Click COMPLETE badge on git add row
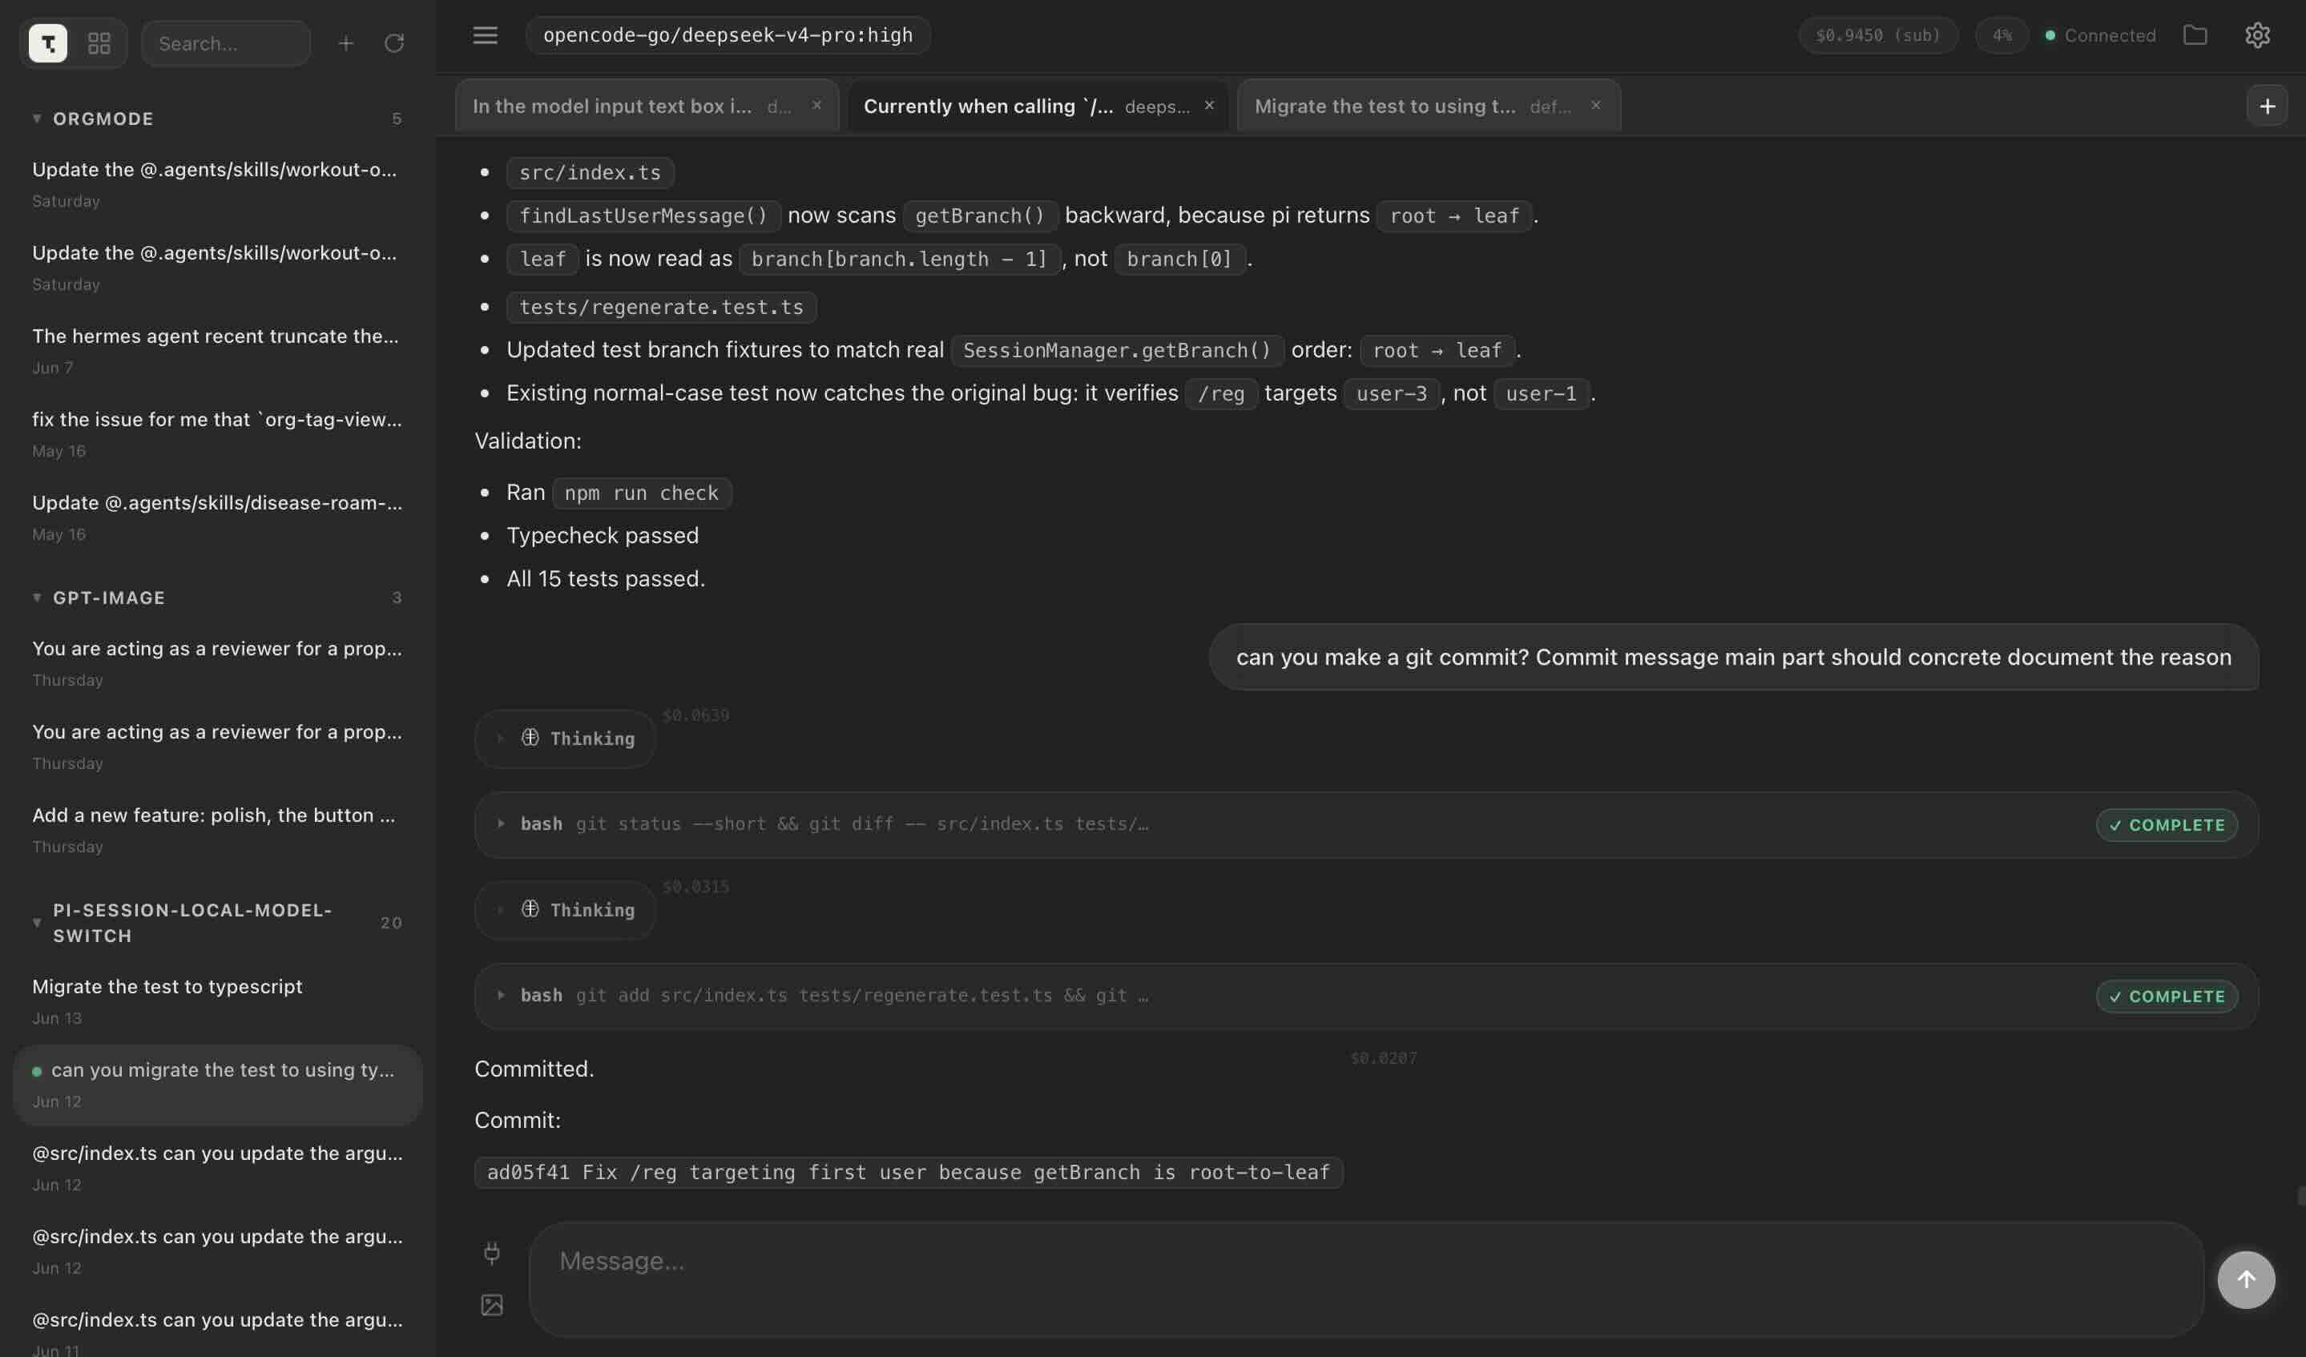The width and height of the screenshot is (2306, 1357). coord(2167,996)
